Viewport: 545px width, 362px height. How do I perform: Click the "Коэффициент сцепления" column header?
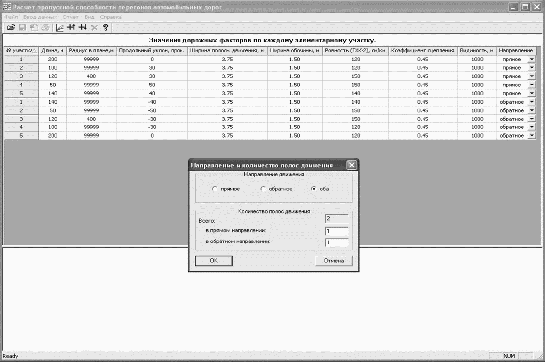click(x=423, y=51)
